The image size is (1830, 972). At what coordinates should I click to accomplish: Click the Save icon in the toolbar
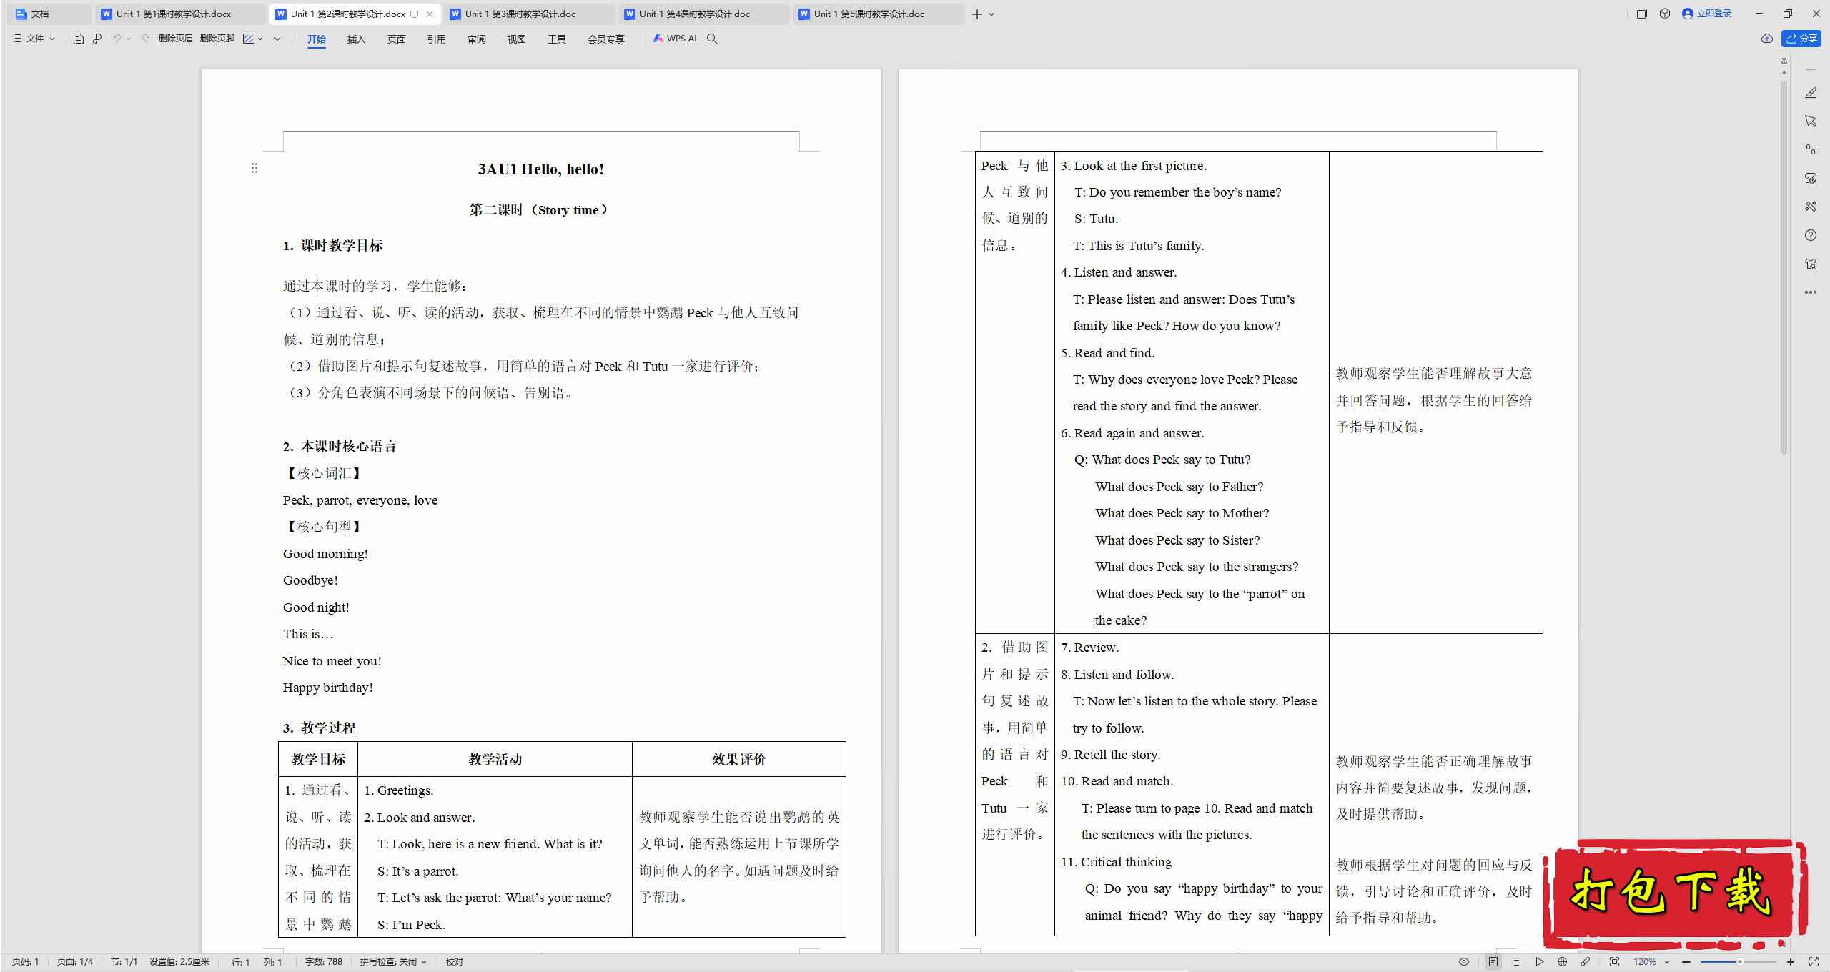pyautogui.click(x=79, y=39)
